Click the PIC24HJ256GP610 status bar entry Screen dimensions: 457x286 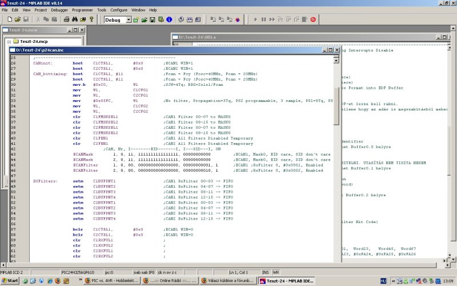[x=82, y=272]
